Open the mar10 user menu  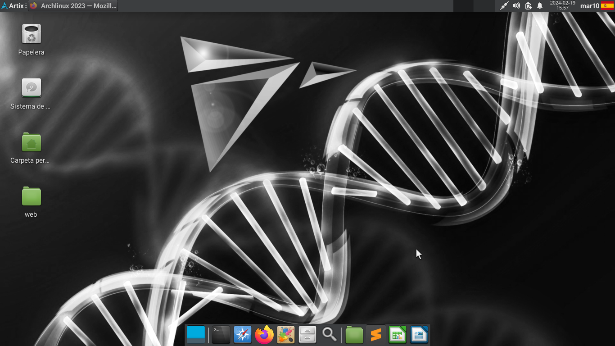(x=589, y=6)
